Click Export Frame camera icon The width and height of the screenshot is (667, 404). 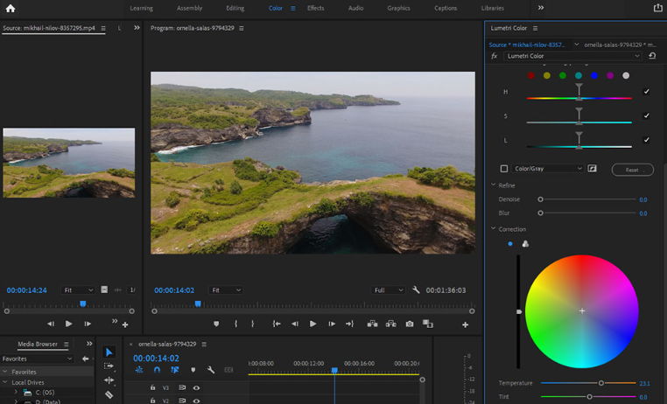pyautogui.click(x=409, y=324)
